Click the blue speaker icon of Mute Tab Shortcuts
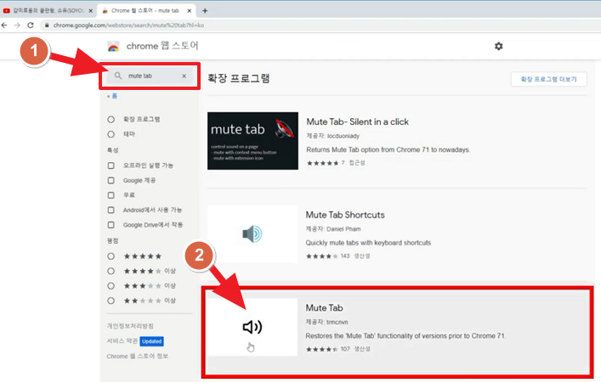 (x=252, y=234)
